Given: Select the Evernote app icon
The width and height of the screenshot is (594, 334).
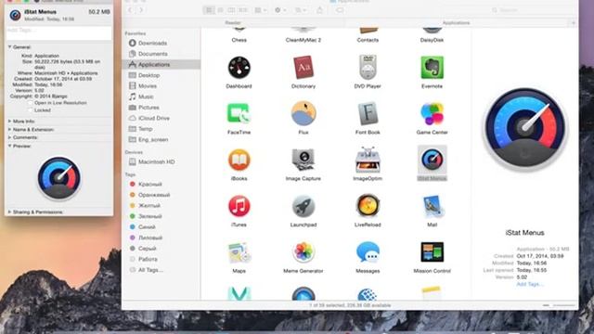Looking at the screenshot, I should (432, 68).
